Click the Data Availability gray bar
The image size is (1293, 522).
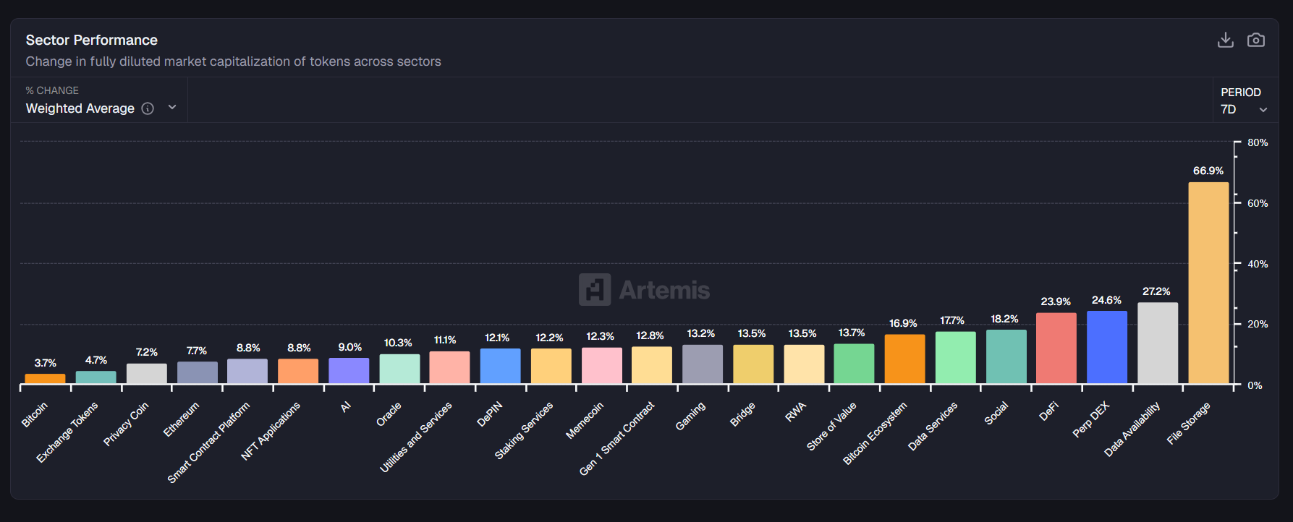click(1157, 343)
